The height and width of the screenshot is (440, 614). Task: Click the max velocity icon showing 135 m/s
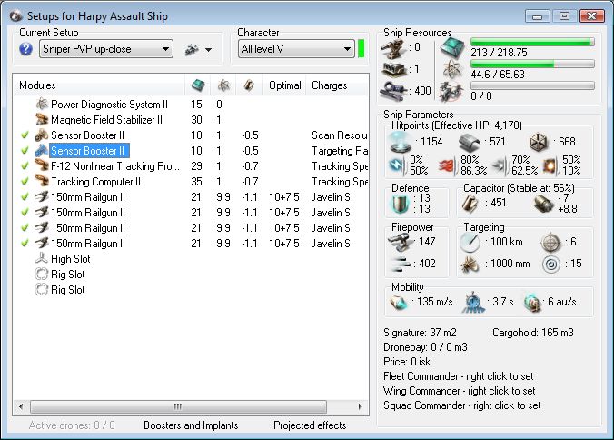[399, 302]
